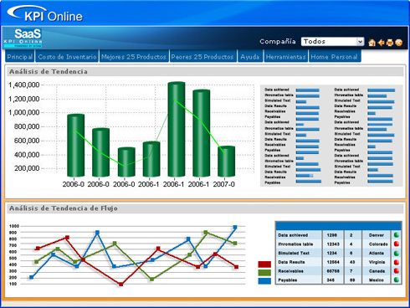This screenshot has height=308, width=410.
Task: Click the blue line point at value 1000
Action: tap(235, 228)
